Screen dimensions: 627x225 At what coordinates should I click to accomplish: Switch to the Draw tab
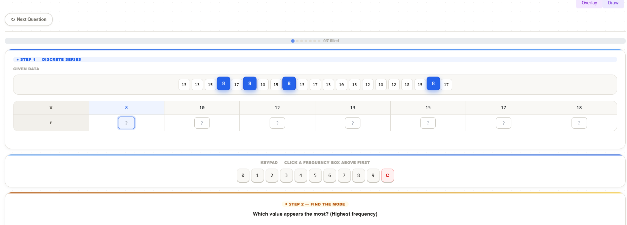[613, 3]
